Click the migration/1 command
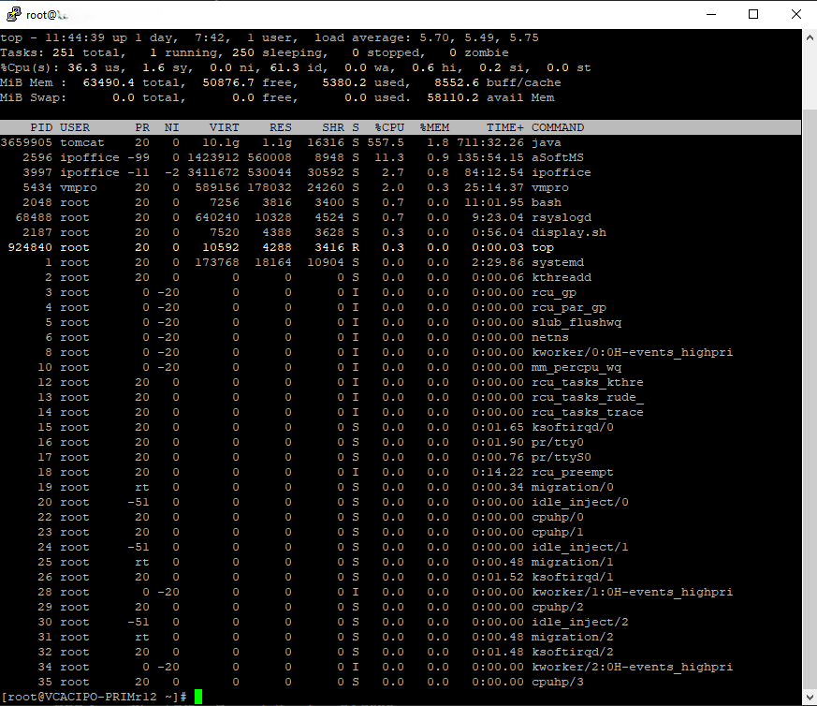This screenshot has width=817, height=706. (573, 563)
